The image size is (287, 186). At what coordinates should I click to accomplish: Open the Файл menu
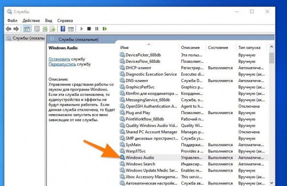coord(12,21)
